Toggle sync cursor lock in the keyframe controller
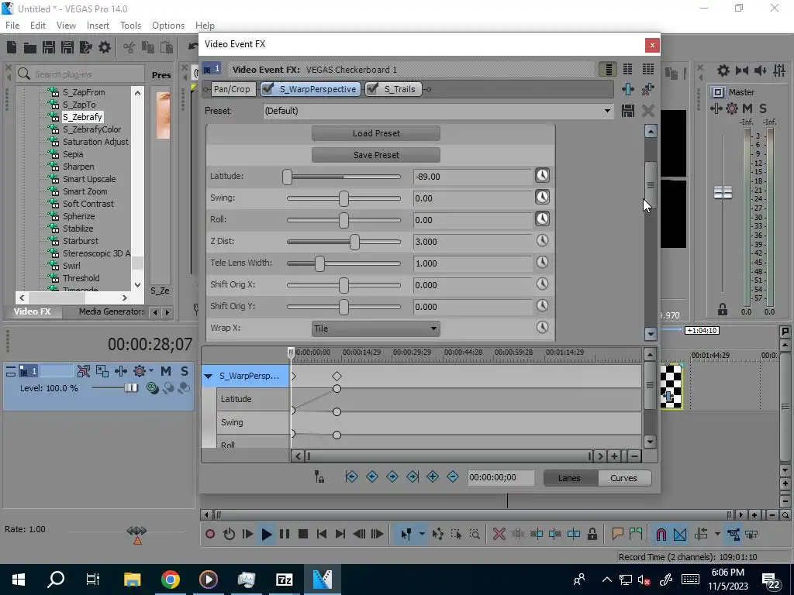Viewport: 794px width, 595px height. 319,476
